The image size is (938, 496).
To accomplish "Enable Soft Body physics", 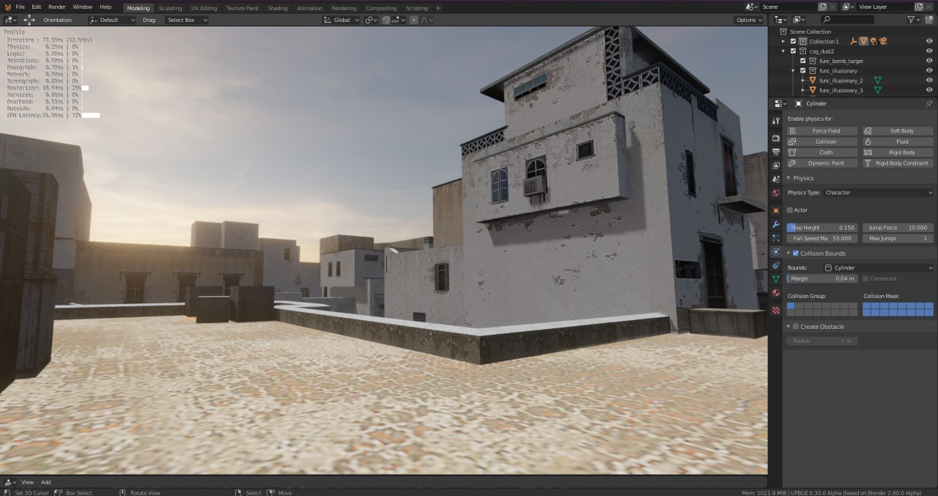I will click(898, 131).
